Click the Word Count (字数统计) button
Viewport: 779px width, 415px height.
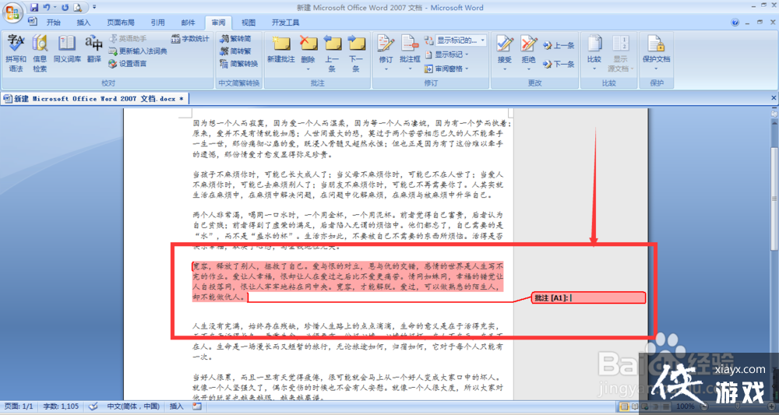point(189,38)
